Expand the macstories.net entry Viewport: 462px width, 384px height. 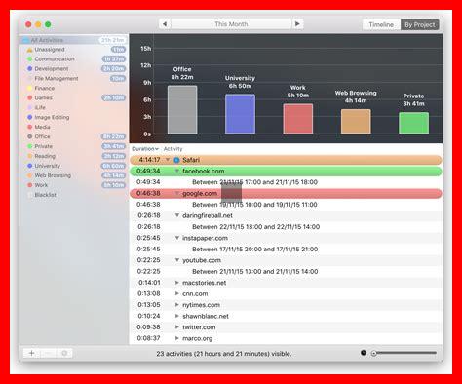point(177,283)
